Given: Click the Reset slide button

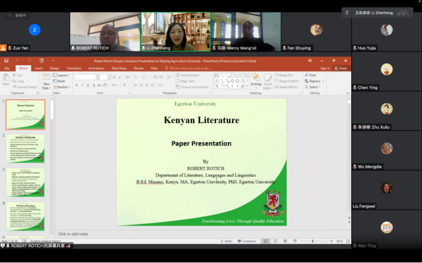Looking at the screenshot, I should [60, 81].
